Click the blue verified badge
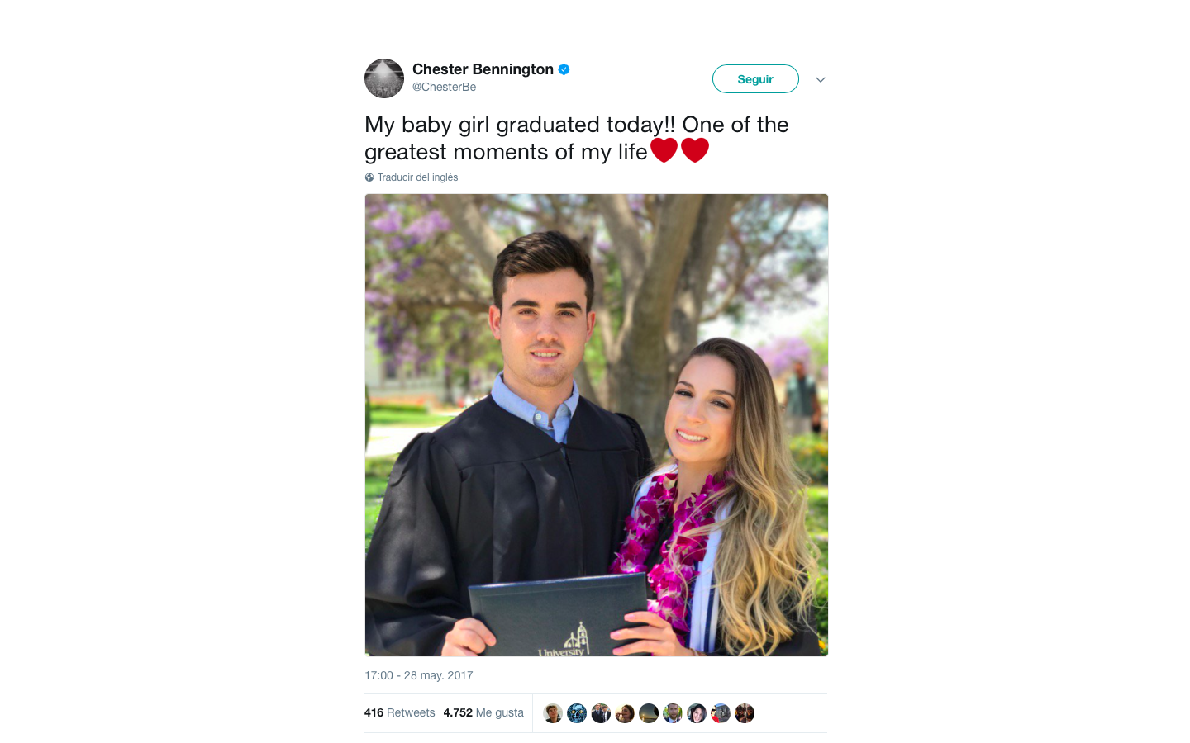Image resolution: width=1190 pixels, height=743 pixels. [x=564, y=69]
